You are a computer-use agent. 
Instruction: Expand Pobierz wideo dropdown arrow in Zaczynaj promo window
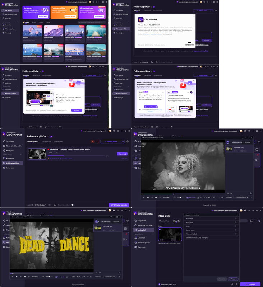[x=101, y=75]
